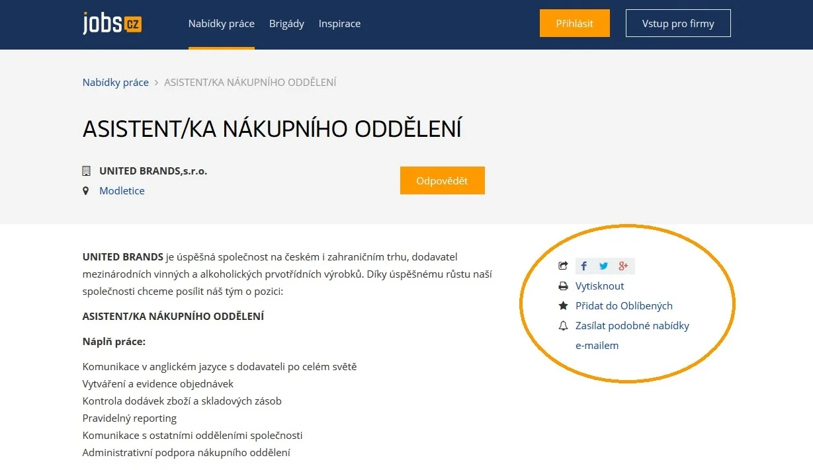This screenshot has width=813, height=470.
Task: Select the UNITED BRANDS,s.r.o. company name
Action: (153, 171)
